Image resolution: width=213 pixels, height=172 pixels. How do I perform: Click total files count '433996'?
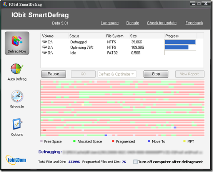click(74, 162)
